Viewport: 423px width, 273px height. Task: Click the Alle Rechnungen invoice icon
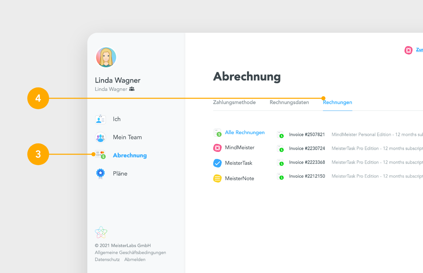218,133
